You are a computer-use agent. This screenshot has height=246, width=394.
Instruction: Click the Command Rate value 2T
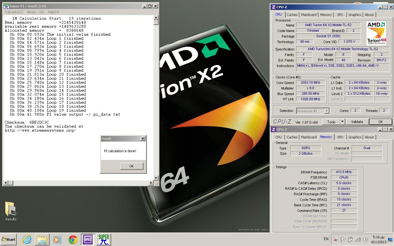point(344,211)
